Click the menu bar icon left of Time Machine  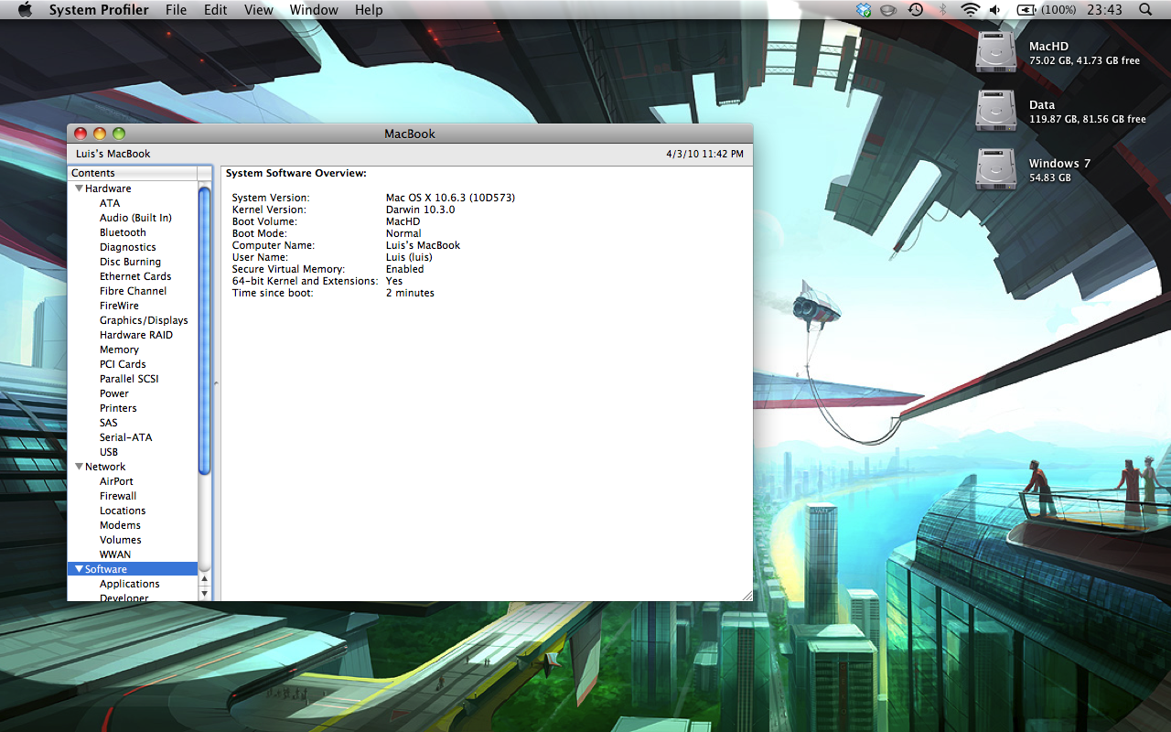tap(887, 10)
